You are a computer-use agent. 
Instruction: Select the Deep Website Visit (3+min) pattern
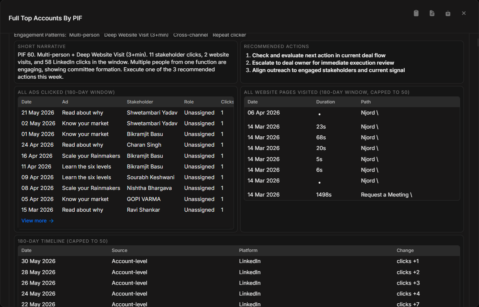pyautogui.click(x=136, y=35)
